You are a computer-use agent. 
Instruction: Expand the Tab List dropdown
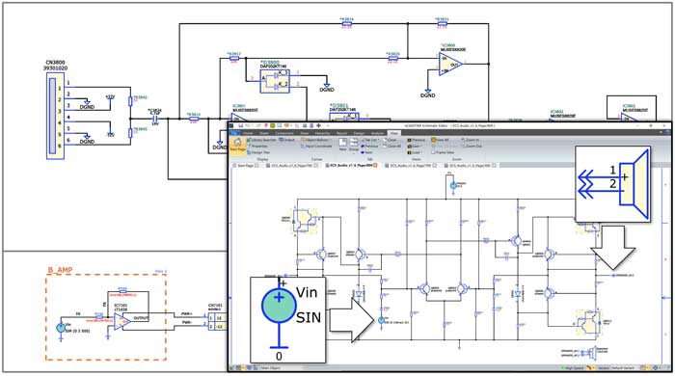click(x=370, y=140)
